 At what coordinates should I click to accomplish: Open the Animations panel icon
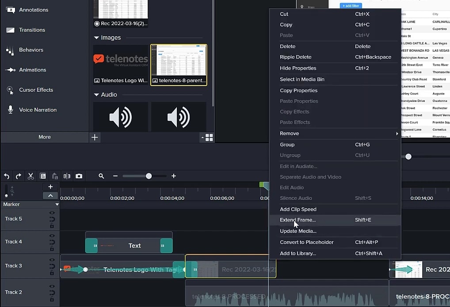click(x=10, y=70)
